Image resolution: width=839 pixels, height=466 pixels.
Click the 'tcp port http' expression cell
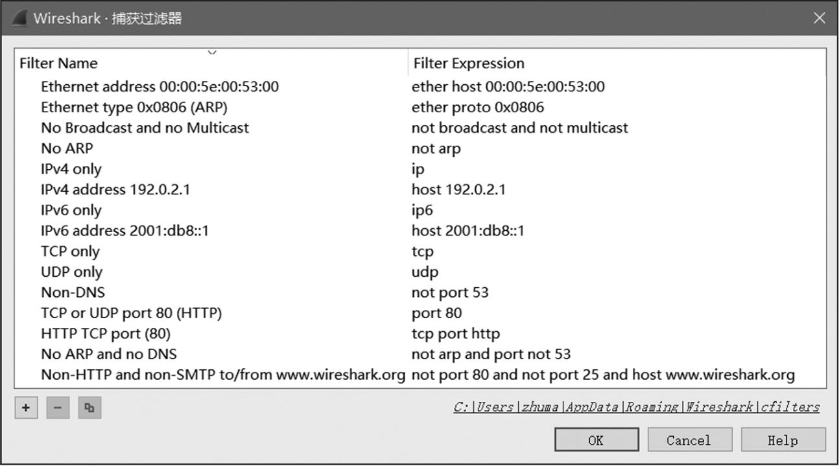point(455,334)
